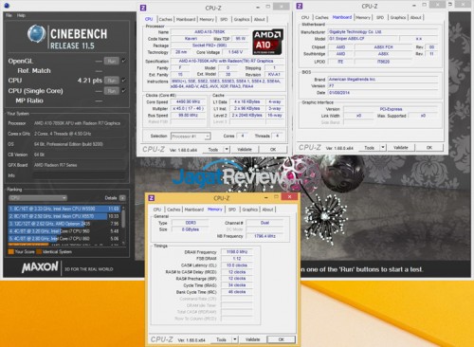Run the CPU Single Core benchmark
The height and width of the screenshot is (347, 474).
[x=112, y=91]
